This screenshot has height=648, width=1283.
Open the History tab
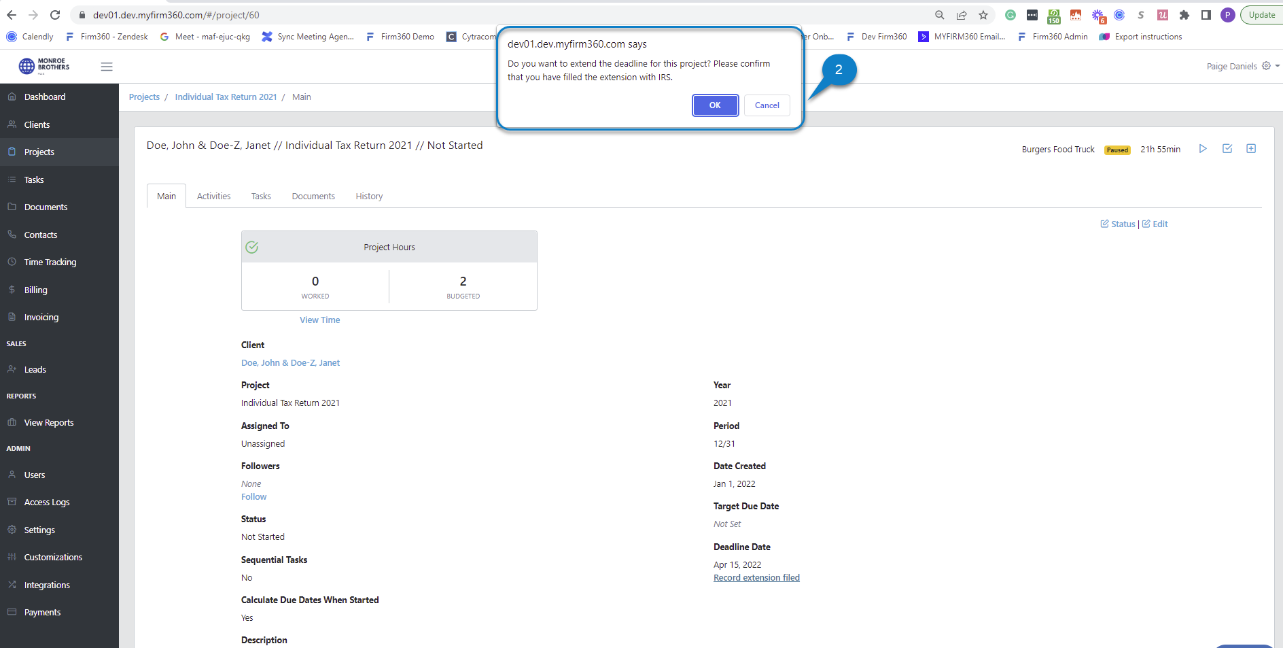click(x=369, y=197)
